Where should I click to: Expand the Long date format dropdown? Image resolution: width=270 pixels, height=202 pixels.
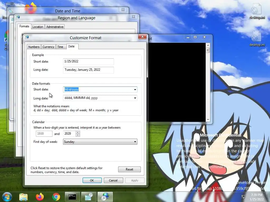[x=135, y=98]
